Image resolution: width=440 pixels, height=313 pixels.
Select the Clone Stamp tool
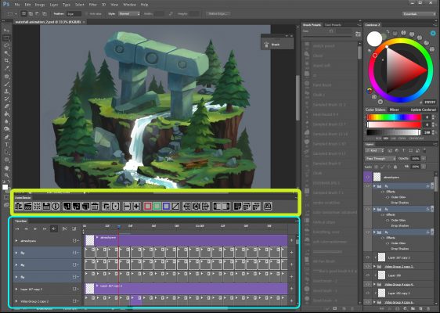pyautogui.click(x=6, y=91)
